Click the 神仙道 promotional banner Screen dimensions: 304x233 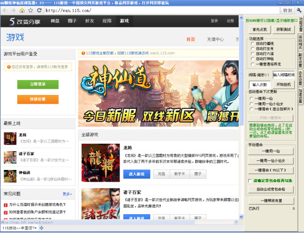(x=159, y=93)
